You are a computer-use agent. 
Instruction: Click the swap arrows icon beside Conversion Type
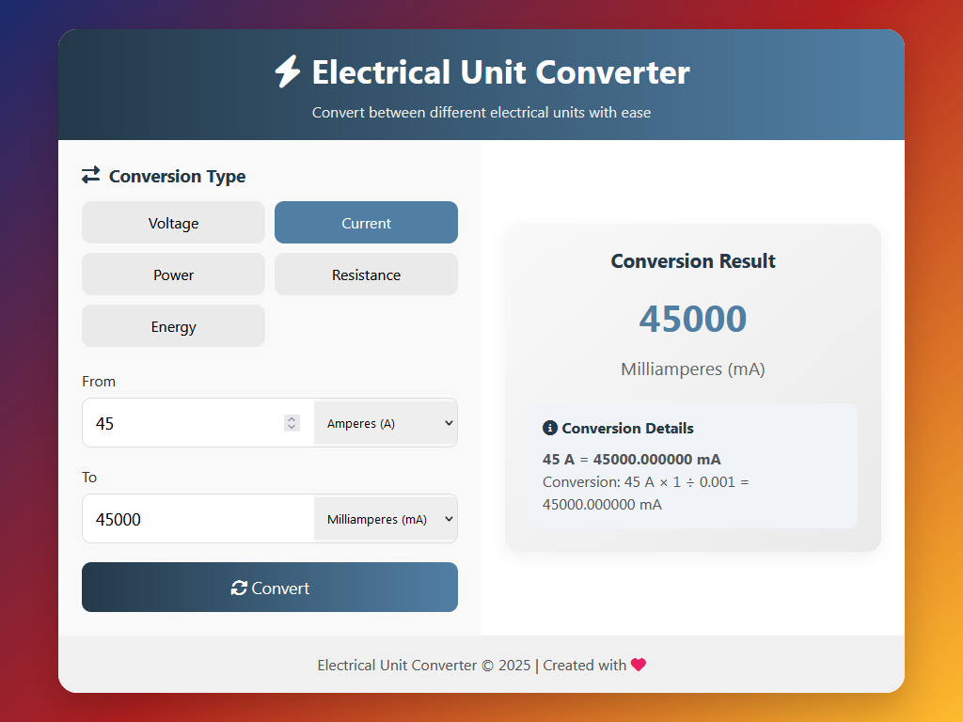pyautogui.click(x=90, y=175)
